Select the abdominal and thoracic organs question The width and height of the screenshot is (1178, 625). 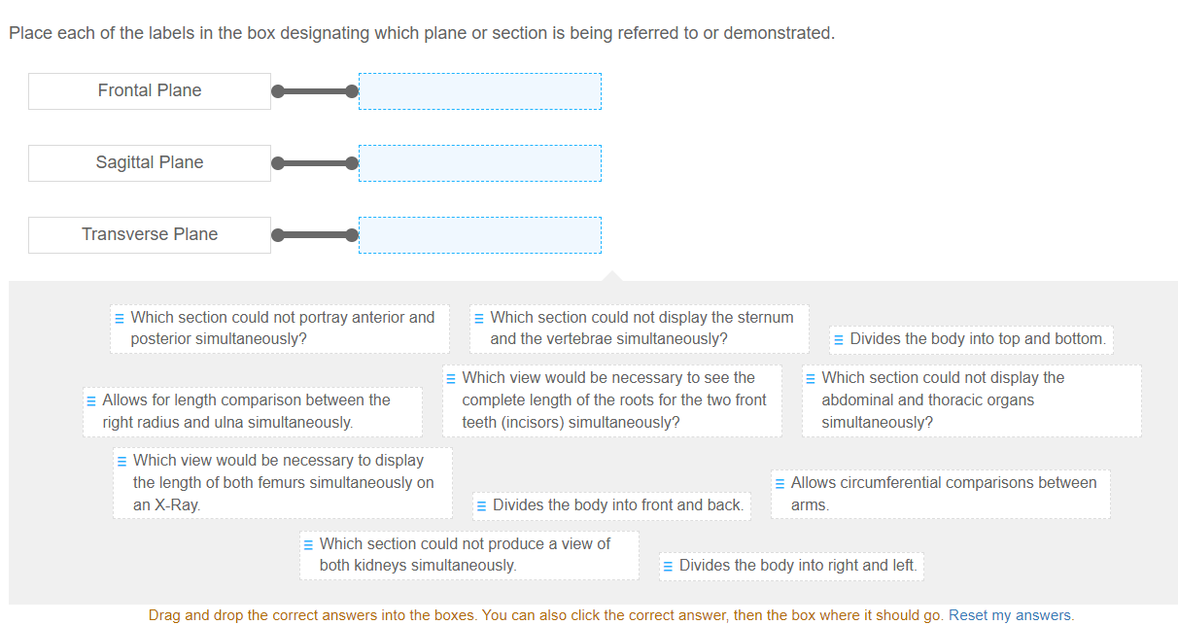pyautogui.click(x=971, y=400)
